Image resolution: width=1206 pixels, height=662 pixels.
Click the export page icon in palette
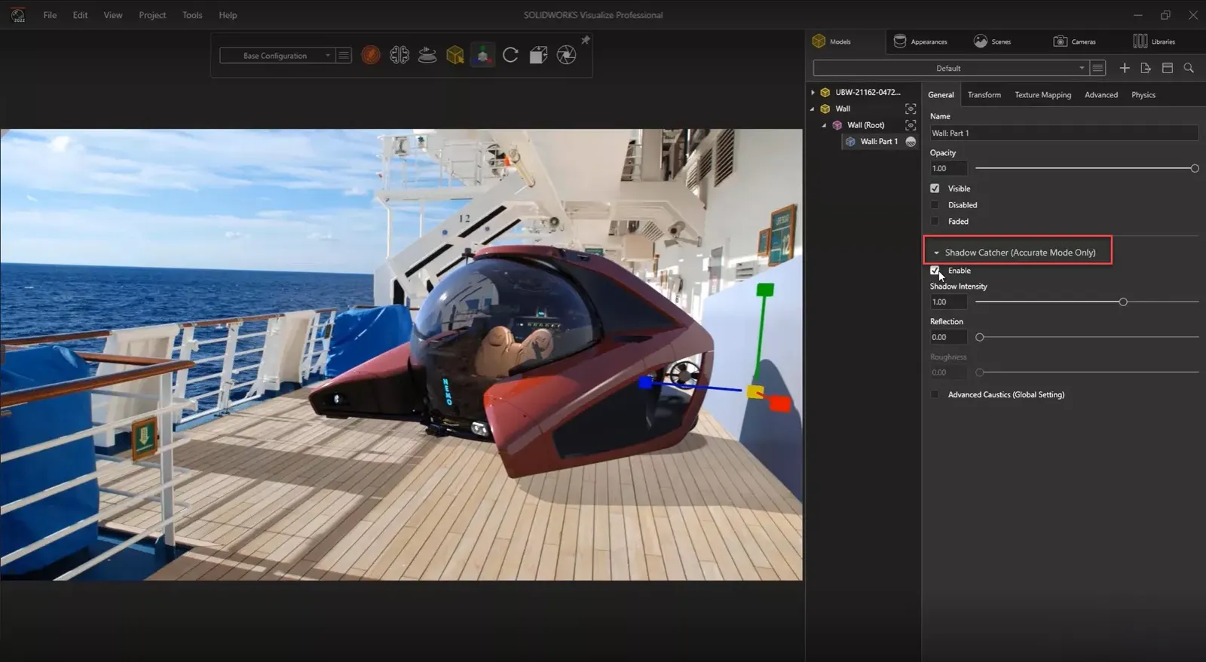(x=1146, y=68)
